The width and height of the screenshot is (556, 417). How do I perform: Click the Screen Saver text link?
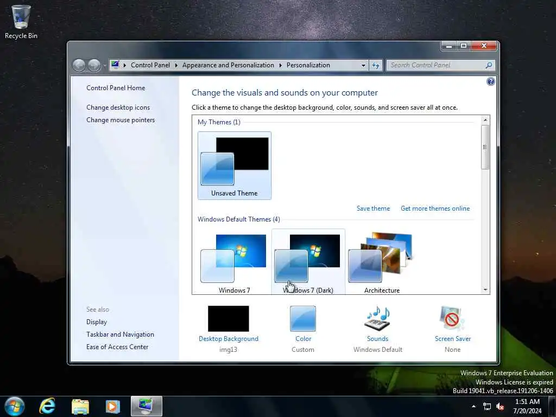453,339
